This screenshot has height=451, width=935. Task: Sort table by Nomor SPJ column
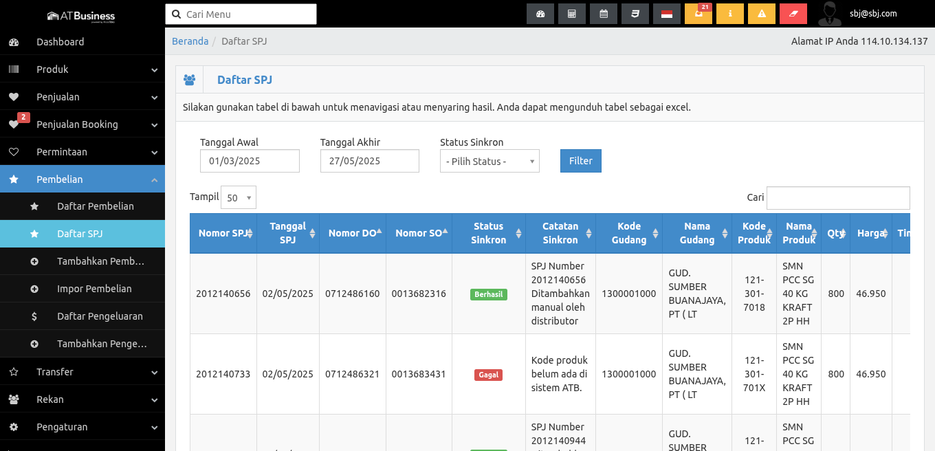pos(223,233)
